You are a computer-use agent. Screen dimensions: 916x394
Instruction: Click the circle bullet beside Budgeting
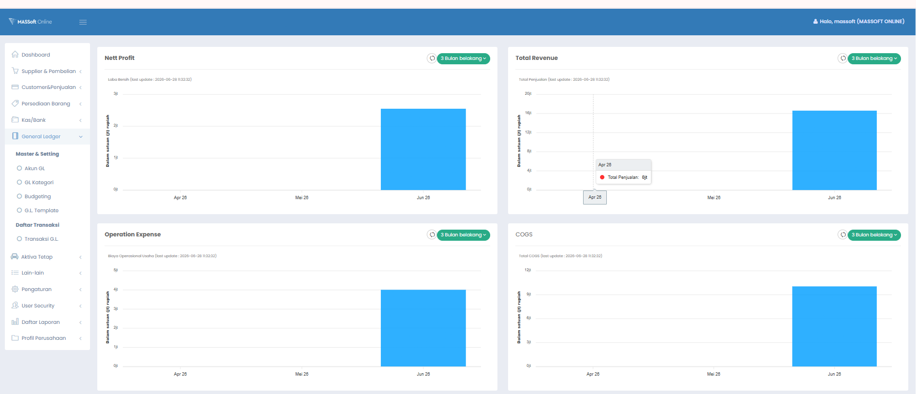coord(19,196)
